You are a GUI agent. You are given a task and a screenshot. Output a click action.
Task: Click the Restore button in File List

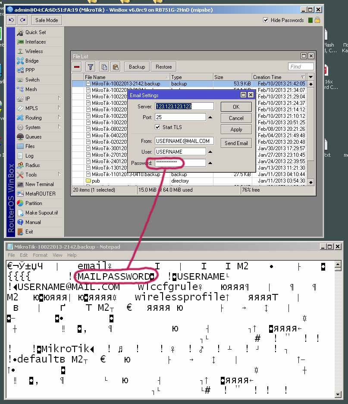(x=163, y=66)
